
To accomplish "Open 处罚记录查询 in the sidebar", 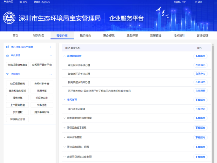I will (x=18, y=83).
